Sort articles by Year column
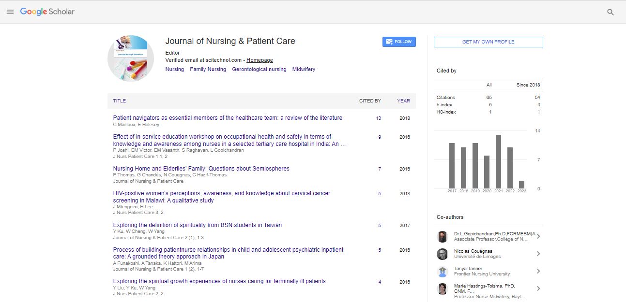626x302 pixels. pyautogui.click(x=404, y=101)
